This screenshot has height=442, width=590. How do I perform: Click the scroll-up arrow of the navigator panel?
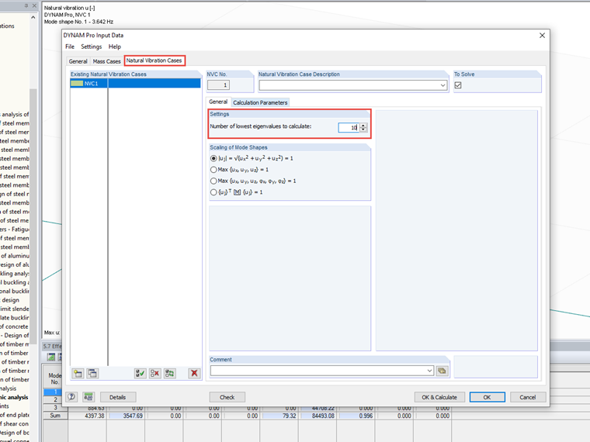(33, 17)
